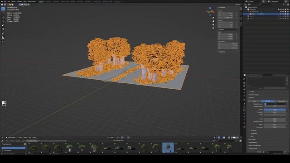Image resolution: width=290 pixels, height=163 pixels.
Task: Select the Annotate tool
Action: [x=3, y=34]
